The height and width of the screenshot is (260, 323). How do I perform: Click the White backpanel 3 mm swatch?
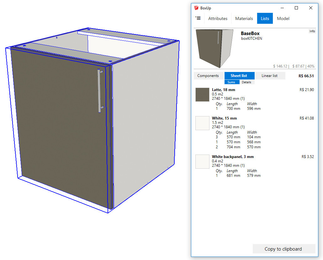202,161
